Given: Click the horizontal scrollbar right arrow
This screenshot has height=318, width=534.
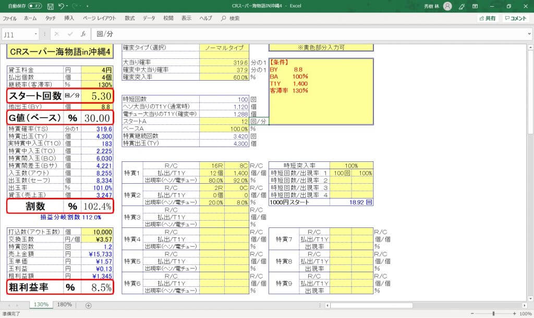Looking at the screenshot, I should click(x=525, y=306).
